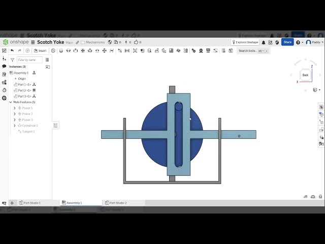This screenshot has height=244, width=325.
Task: Click the Filter by name field
Action: pos(29,60)
